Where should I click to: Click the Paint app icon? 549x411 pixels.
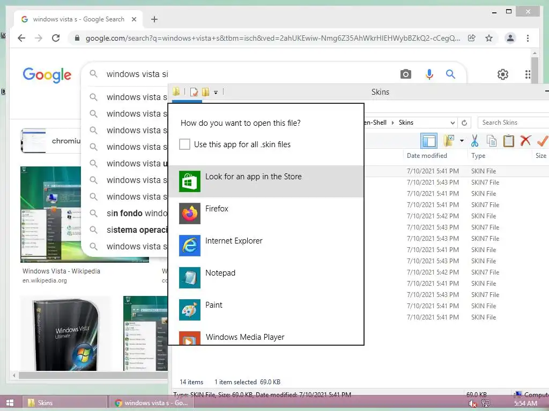click(x=189, y=310)
